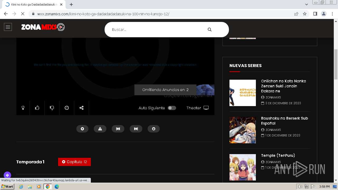Bookmark this page with the star icon
Screen dimensions: 338x190
(305, 14)
